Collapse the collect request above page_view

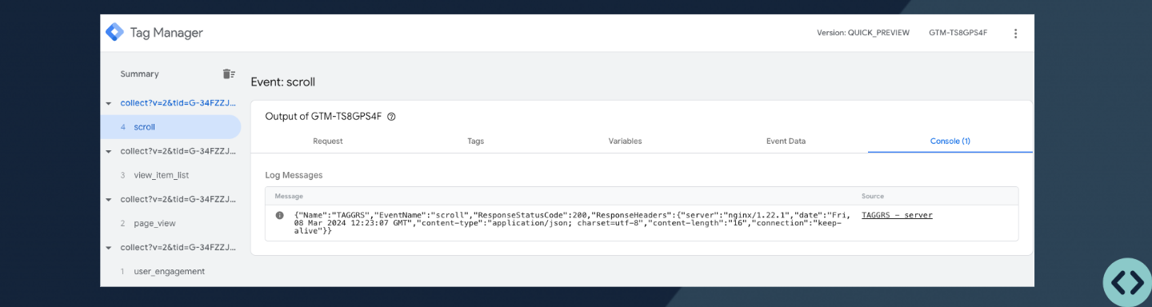point(109,199)
